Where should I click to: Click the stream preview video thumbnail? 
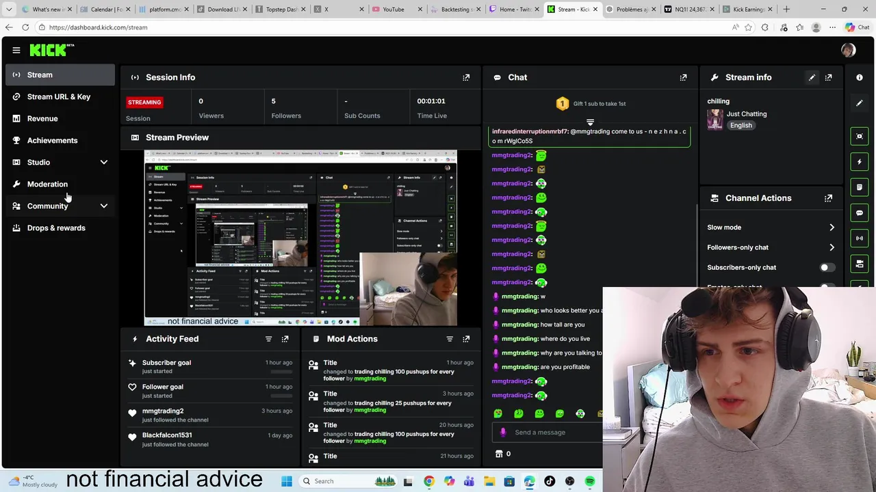click(x=300, y=238)
